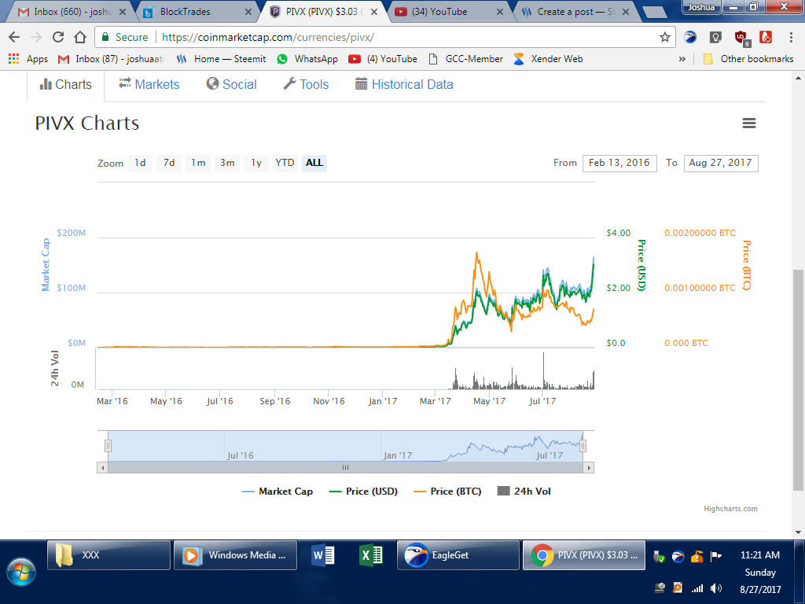Set chart zoom to 1y
Screen dimensions: 805x604
pos(256,163)
